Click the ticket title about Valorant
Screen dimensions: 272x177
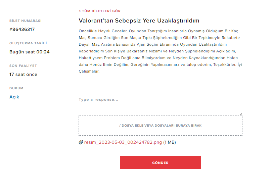pos(139,21)
